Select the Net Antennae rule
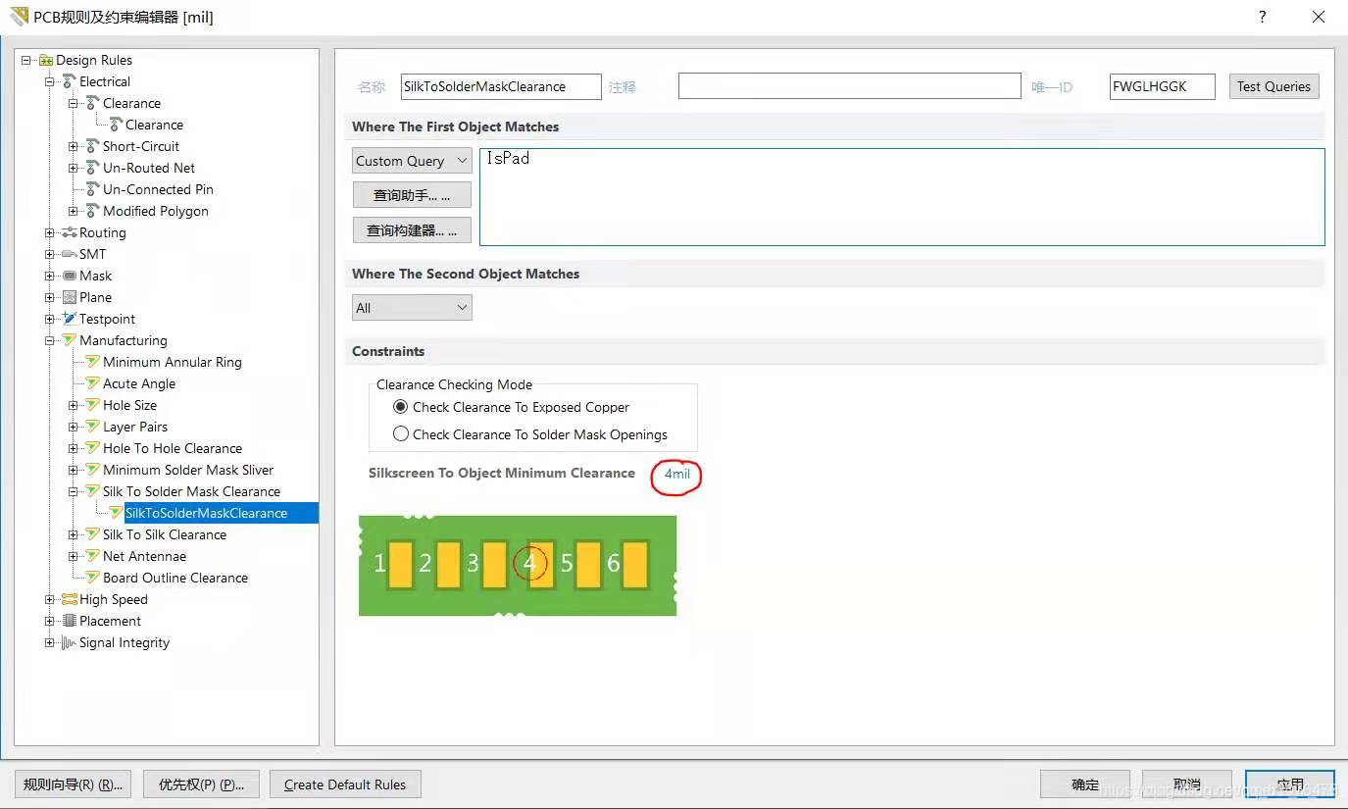 [x=144, y=556]
